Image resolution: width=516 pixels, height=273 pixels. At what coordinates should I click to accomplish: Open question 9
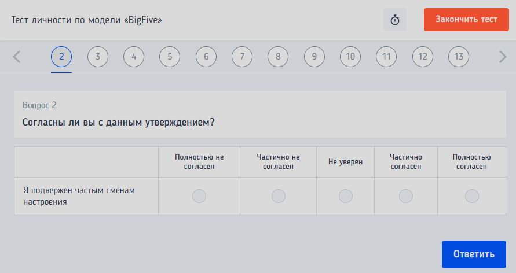pos(314,57)
